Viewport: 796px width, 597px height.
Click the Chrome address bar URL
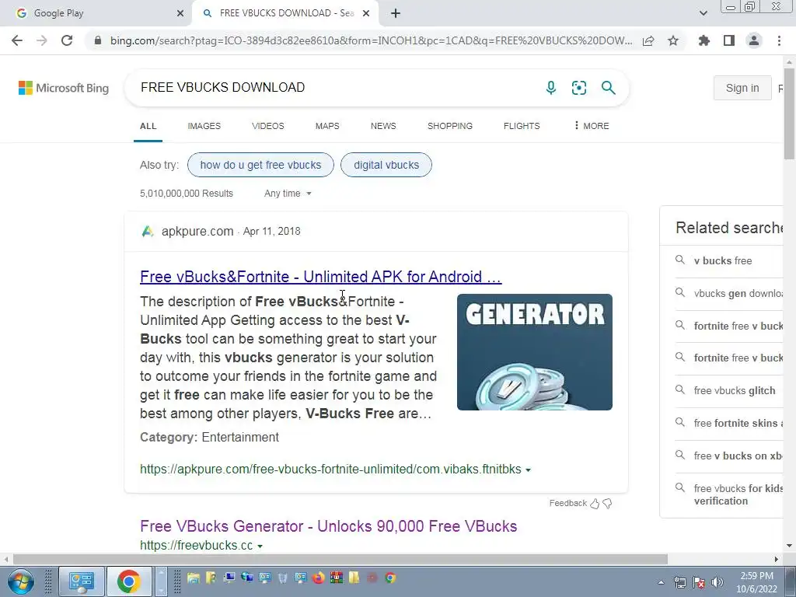(371, 40)
